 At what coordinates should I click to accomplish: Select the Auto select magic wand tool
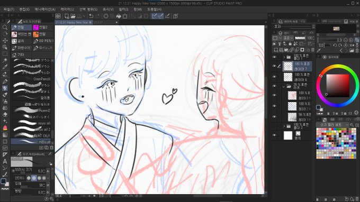(5, 60)
